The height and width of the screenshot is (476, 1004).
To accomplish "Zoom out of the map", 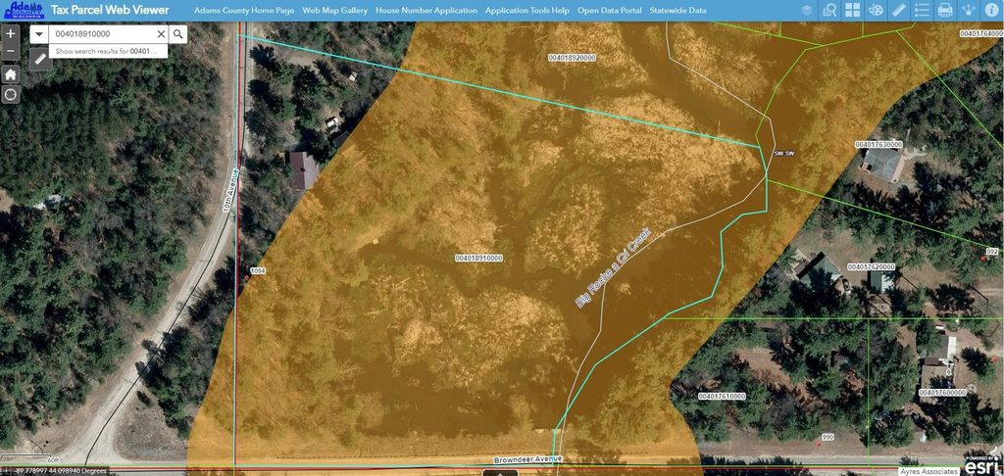I will click(11, 52).
